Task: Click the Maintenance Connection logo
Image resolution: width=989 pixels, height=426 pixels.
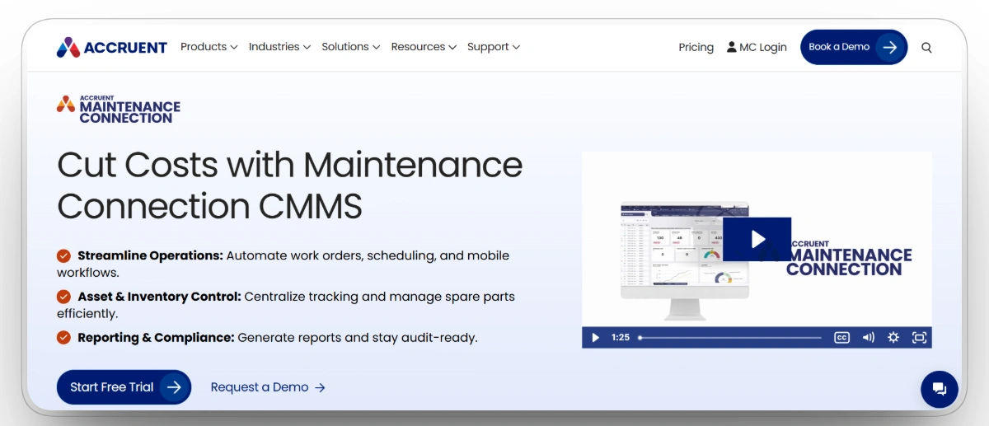Action: tap(118, 109)
